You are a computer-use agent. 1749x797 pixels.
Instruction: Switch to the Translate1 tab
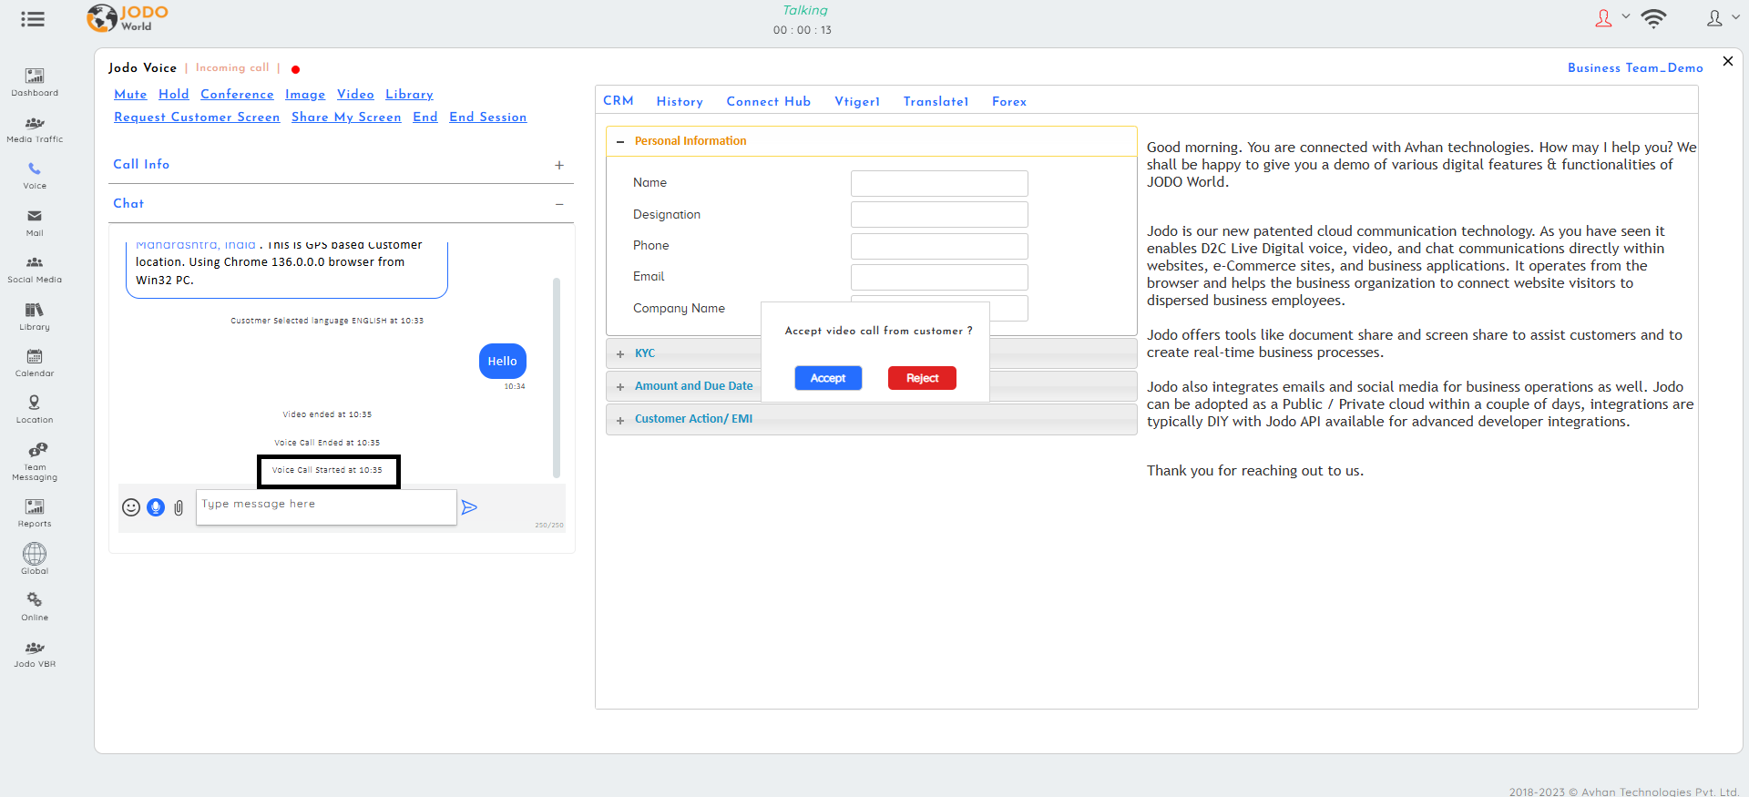pos(936,101)
